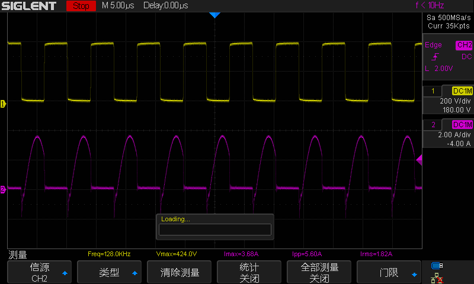Click the Ipp=5.60A measurement
The height and width of the screenshot is (284, 474).
click(x=307, y=254)
